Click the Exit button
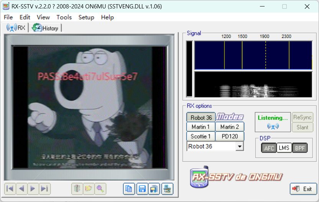The width and height of the screenshot is (319, 202). click(x=303, y=189)
